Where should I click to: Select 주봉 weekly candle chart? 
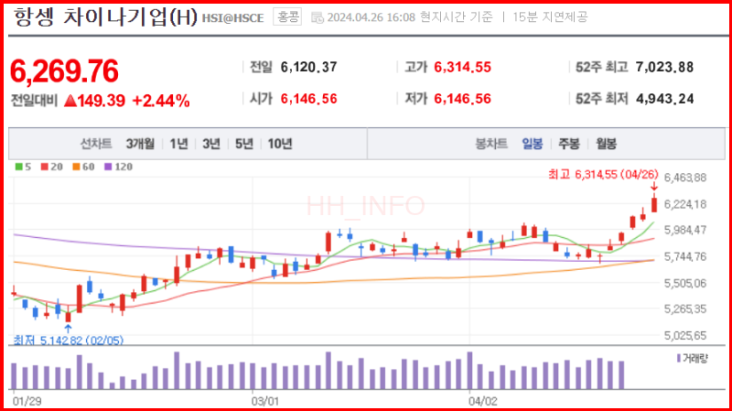click(x=568, y=144)
